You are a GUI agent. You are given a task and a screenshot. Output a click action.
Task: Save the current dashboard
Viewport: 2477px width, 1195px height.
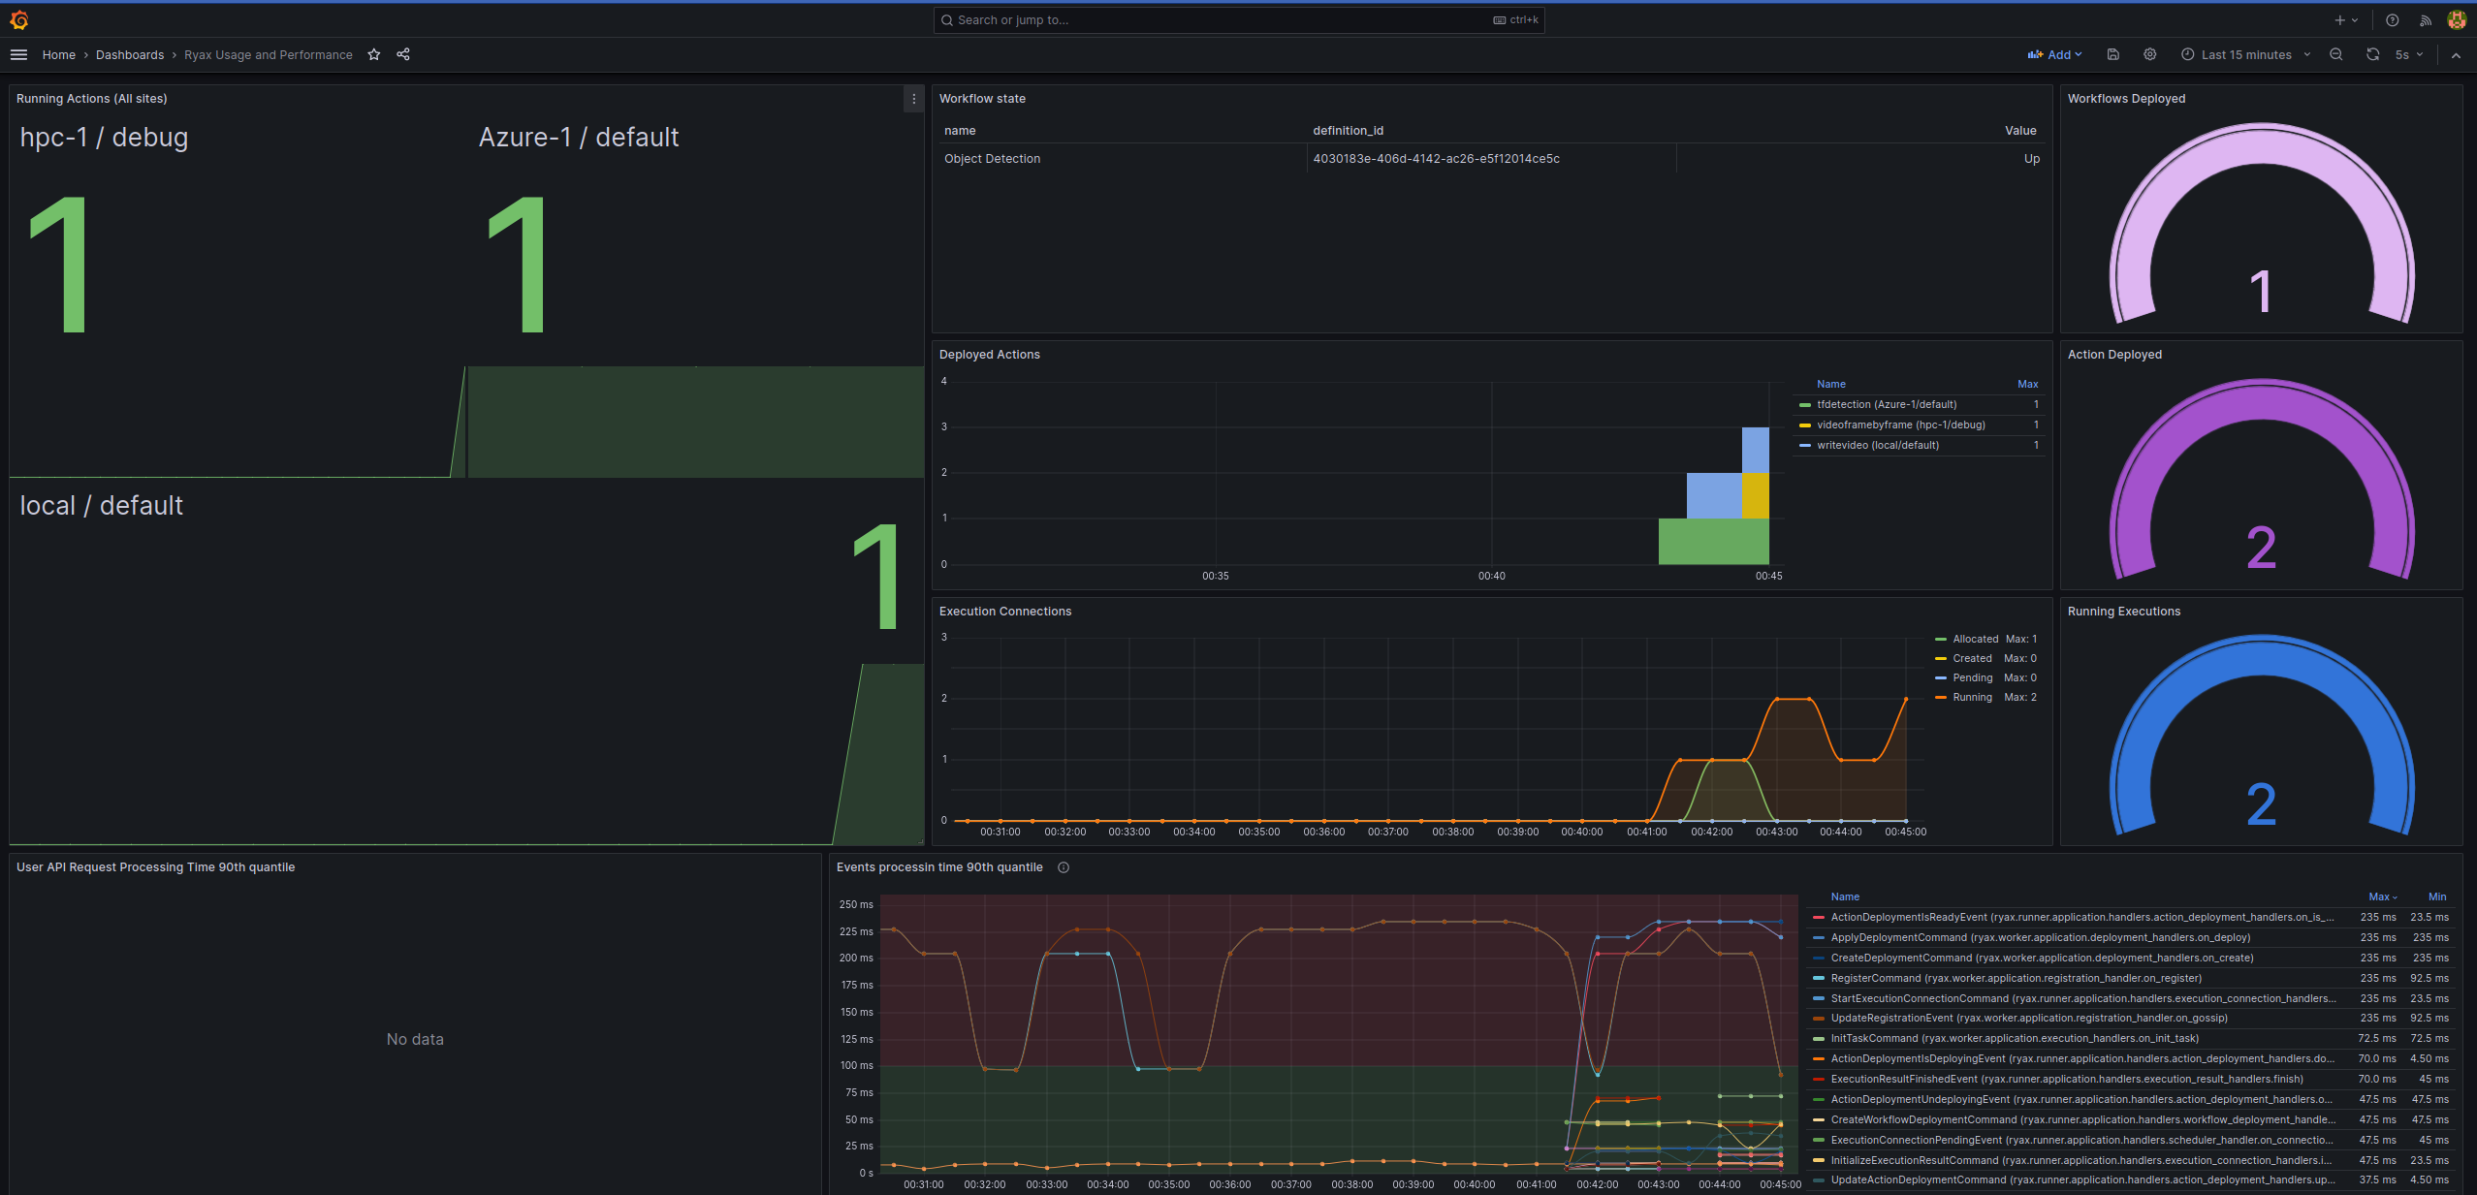pyautogui.click(x=2113, y=54)
